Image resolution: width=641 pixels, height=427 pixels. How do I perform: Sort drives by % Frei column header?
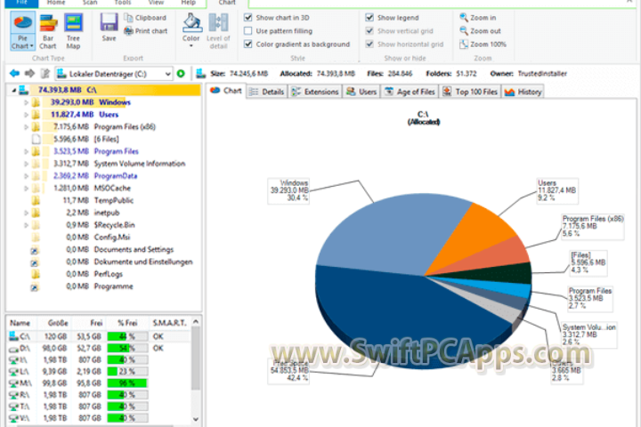(127, 323)
